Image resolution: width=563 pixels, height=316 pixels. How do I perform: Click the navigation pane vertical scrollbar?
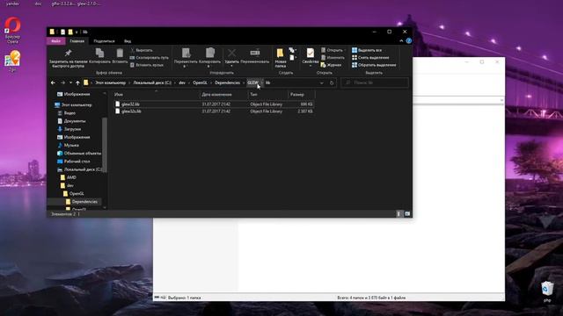tap(105, 145)
